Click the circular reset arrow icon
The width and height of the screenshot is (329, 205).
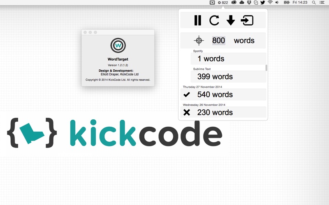[x=214, y=20]
